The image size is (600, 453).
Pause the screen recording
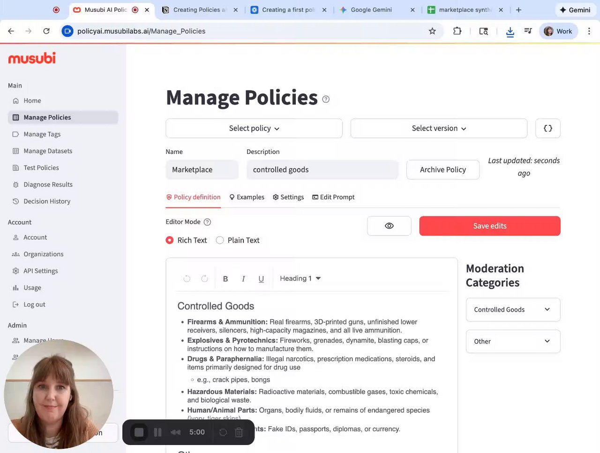click(x=158, y=432)
